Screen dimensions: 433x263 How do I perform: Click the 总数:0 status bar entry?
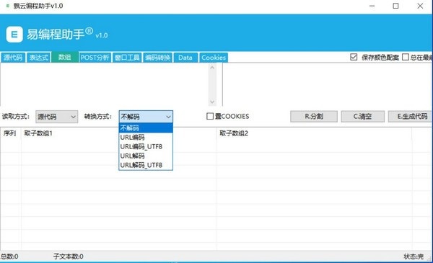[x=9, y=257]
